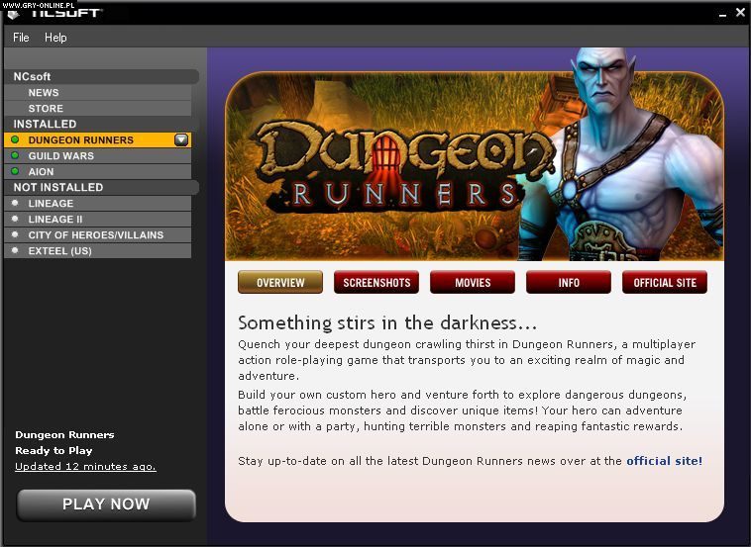This screenshot has height=547, width=751.
Task: Click the 'Updated 12 minutes ago' link
Action: click(85, 467)
